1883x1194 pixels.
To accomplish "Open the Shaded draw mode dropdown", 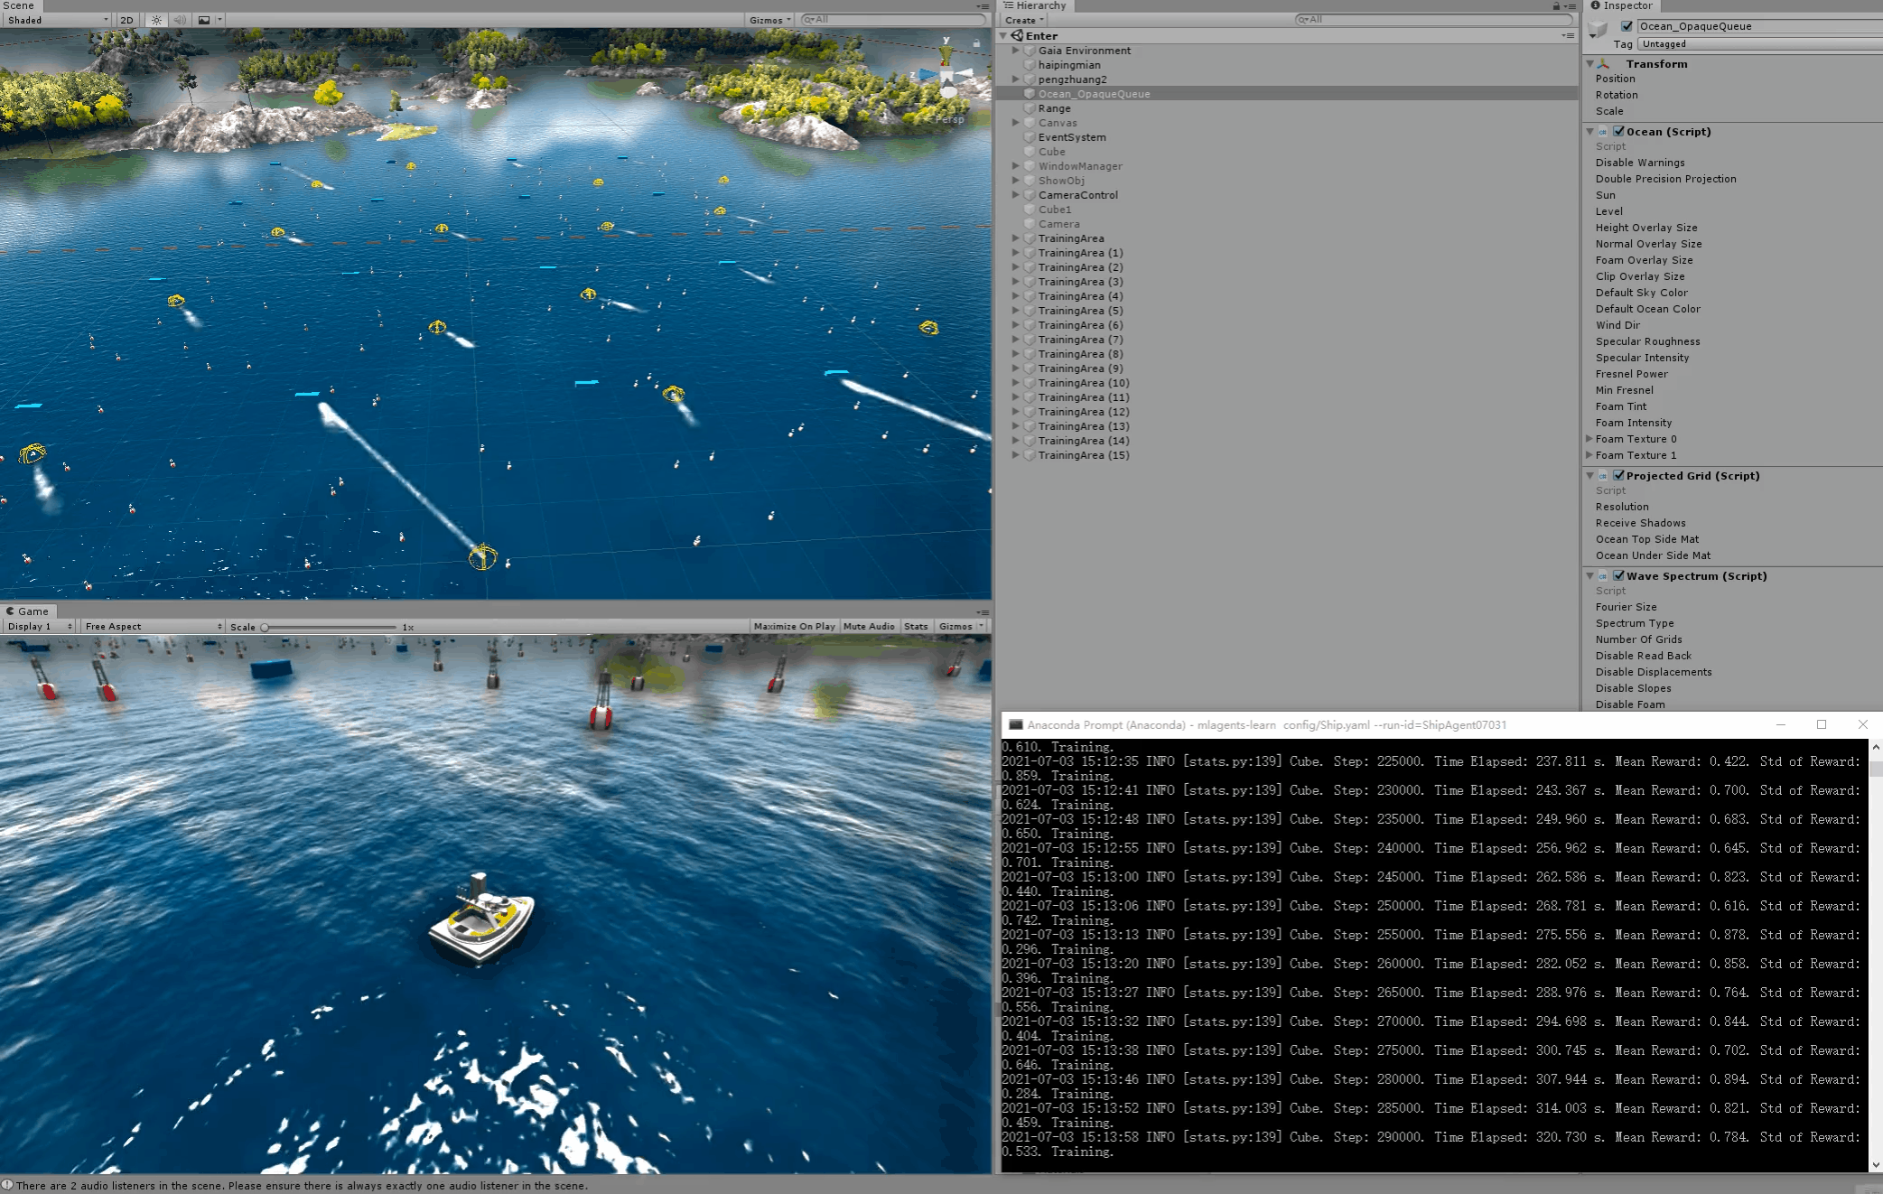I will (x=56, y=20).
